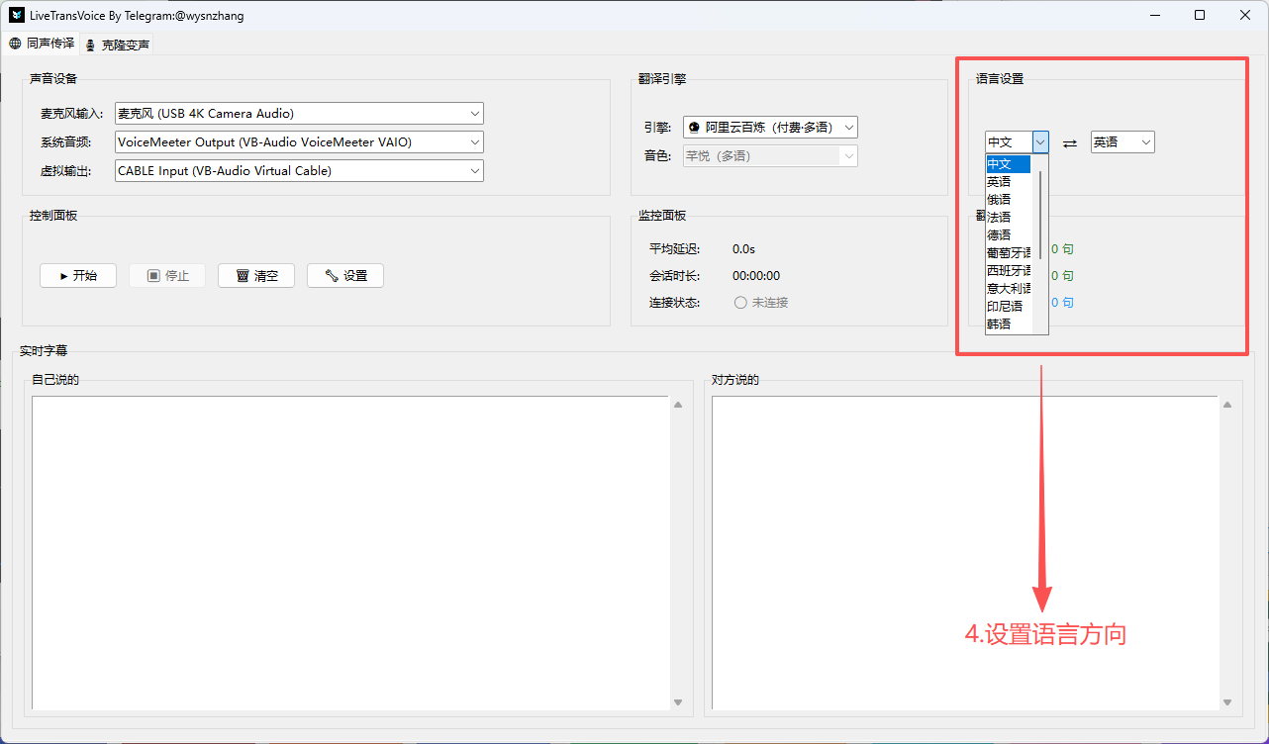This screenshot has width=1269, height=744.
Task: Click 开始 start button
Action: click(78, 276)
